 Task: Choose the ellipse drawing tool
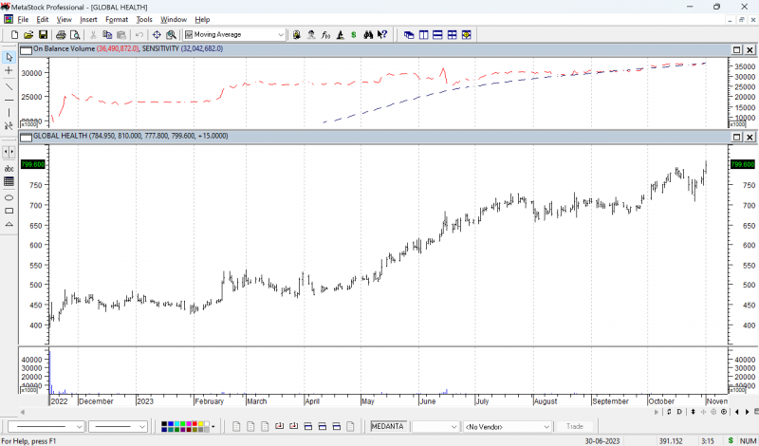pyautogui.click(x=9, y=196)
